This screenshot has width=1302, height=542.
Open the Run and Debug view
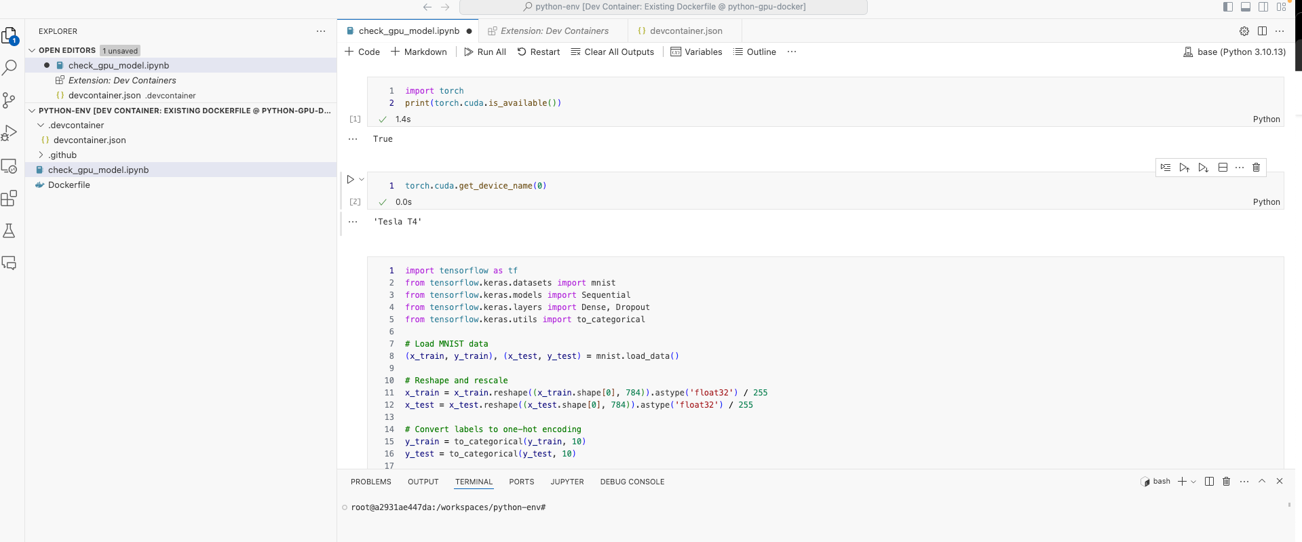(9, 133)
